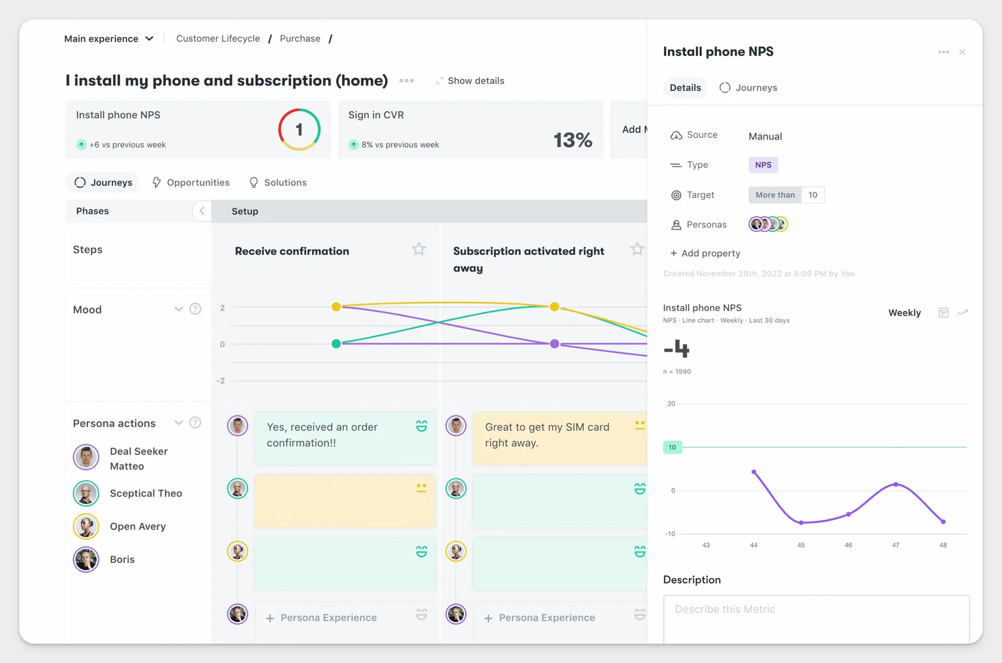Click the NPS type tag
This screenshot has height=663, width=1002.
click(763, 165)
